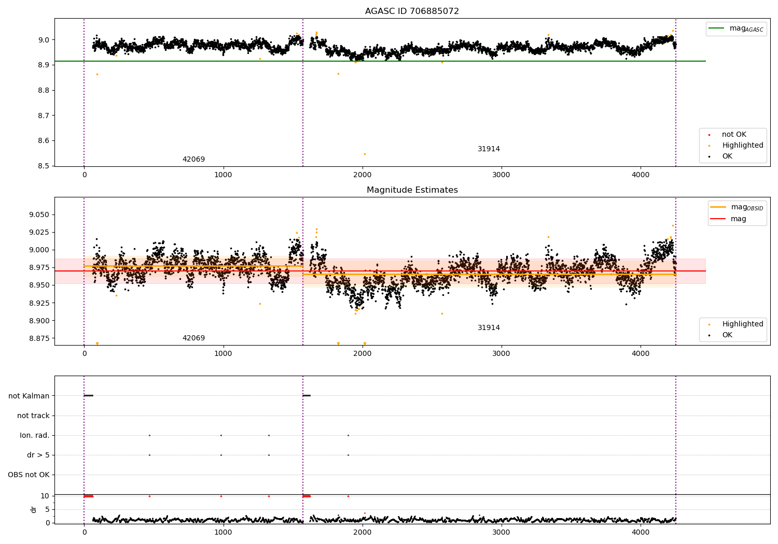Click the green mag AGASC line in top plot
This screenshot has width=778, height=544.
click(x=380, y=61)
